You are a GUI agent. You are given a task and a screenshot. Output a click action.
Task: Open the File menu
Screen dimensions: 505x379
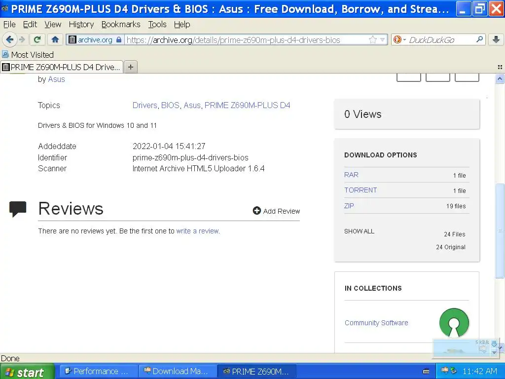9,25
